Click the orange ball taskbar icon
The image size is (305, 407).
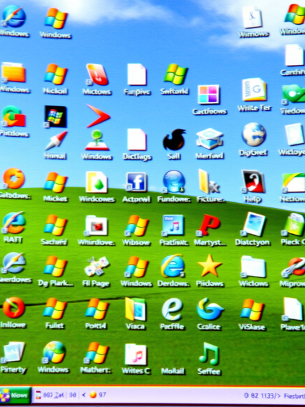pyautogui.click(x=93, y=395)
